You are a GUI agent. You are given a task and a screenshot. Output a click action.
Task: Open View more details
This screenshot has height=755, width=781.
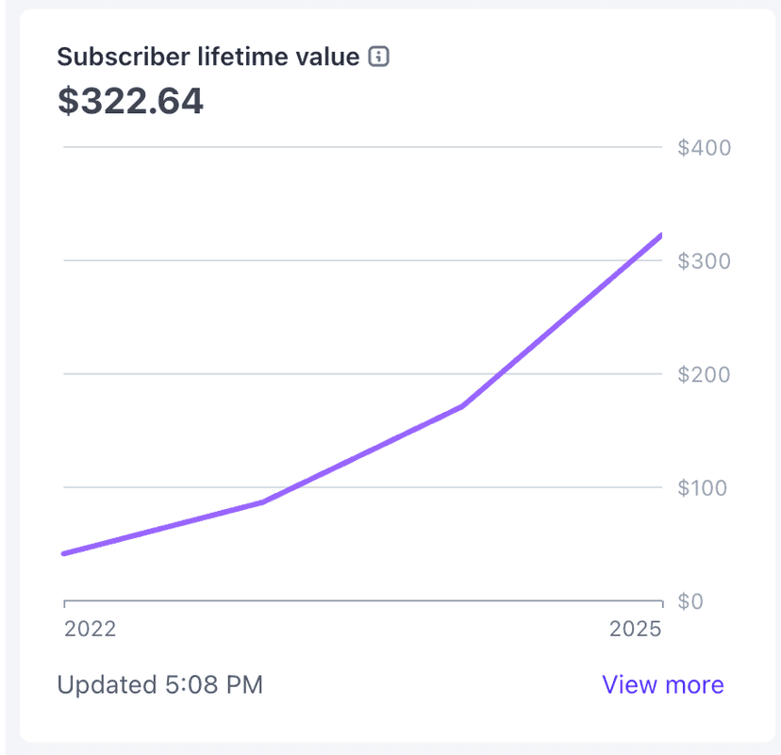[x=661, y=685]
